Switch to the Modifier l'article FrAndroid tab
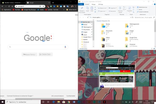The height and width of the screenshot is (104, 156). coord(14,3)
